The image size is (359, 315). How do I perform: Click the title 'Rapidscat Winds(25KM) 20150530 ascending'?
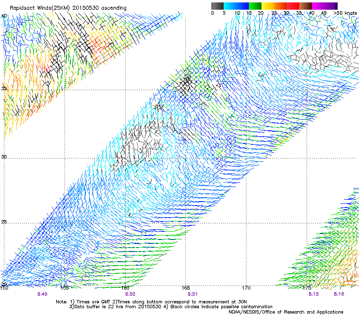tap(68, 8)
